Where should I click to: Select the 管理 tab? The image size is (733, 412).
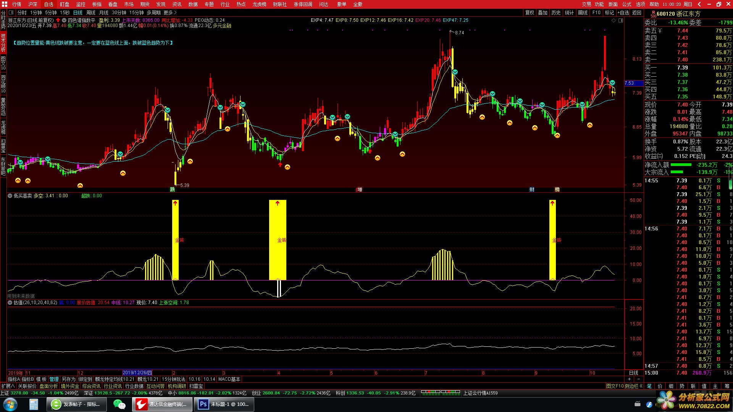click(x=54, y=379)
